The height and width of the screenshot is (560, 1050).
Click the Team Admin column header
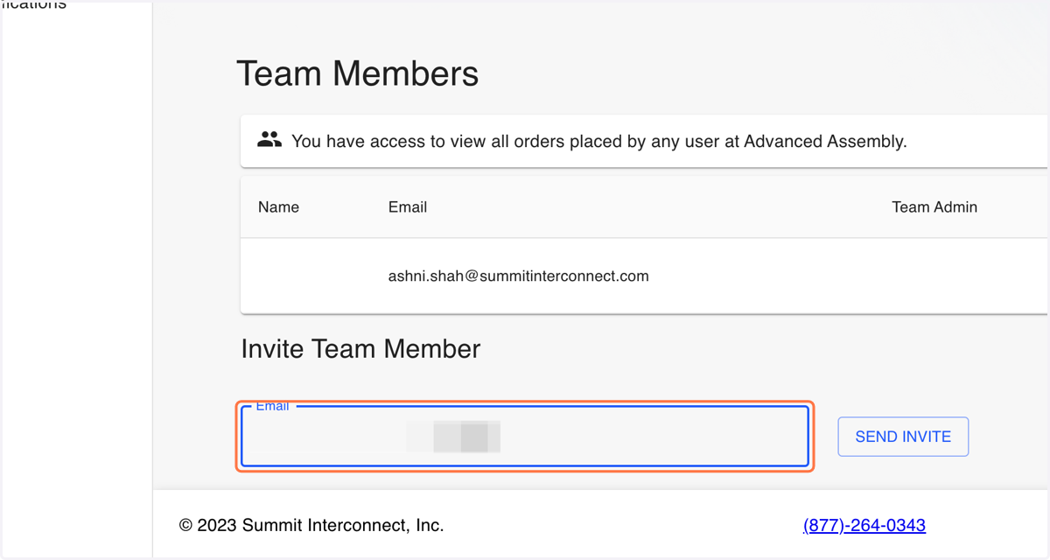point(934,207)
